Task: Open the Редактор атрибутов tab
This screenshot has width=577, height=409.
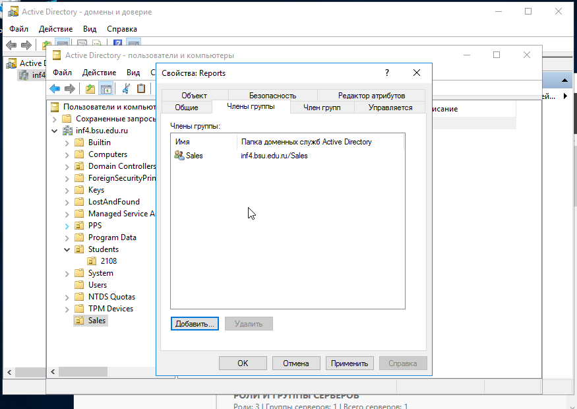Action: pos(371,96)
